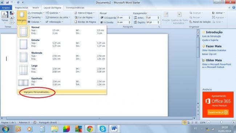Click the Avançar button
Image resolution: width=236 pixels, height=133 pixels.
pyautogui.click(x=196, y=13)
